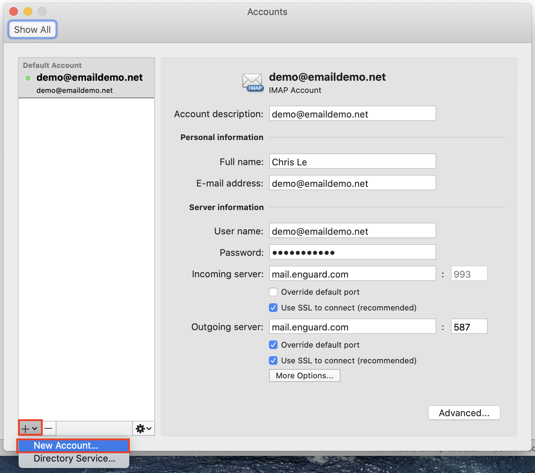Choose Directory Service… from the popup menu

pyautogui.click(x=74, y=458)
